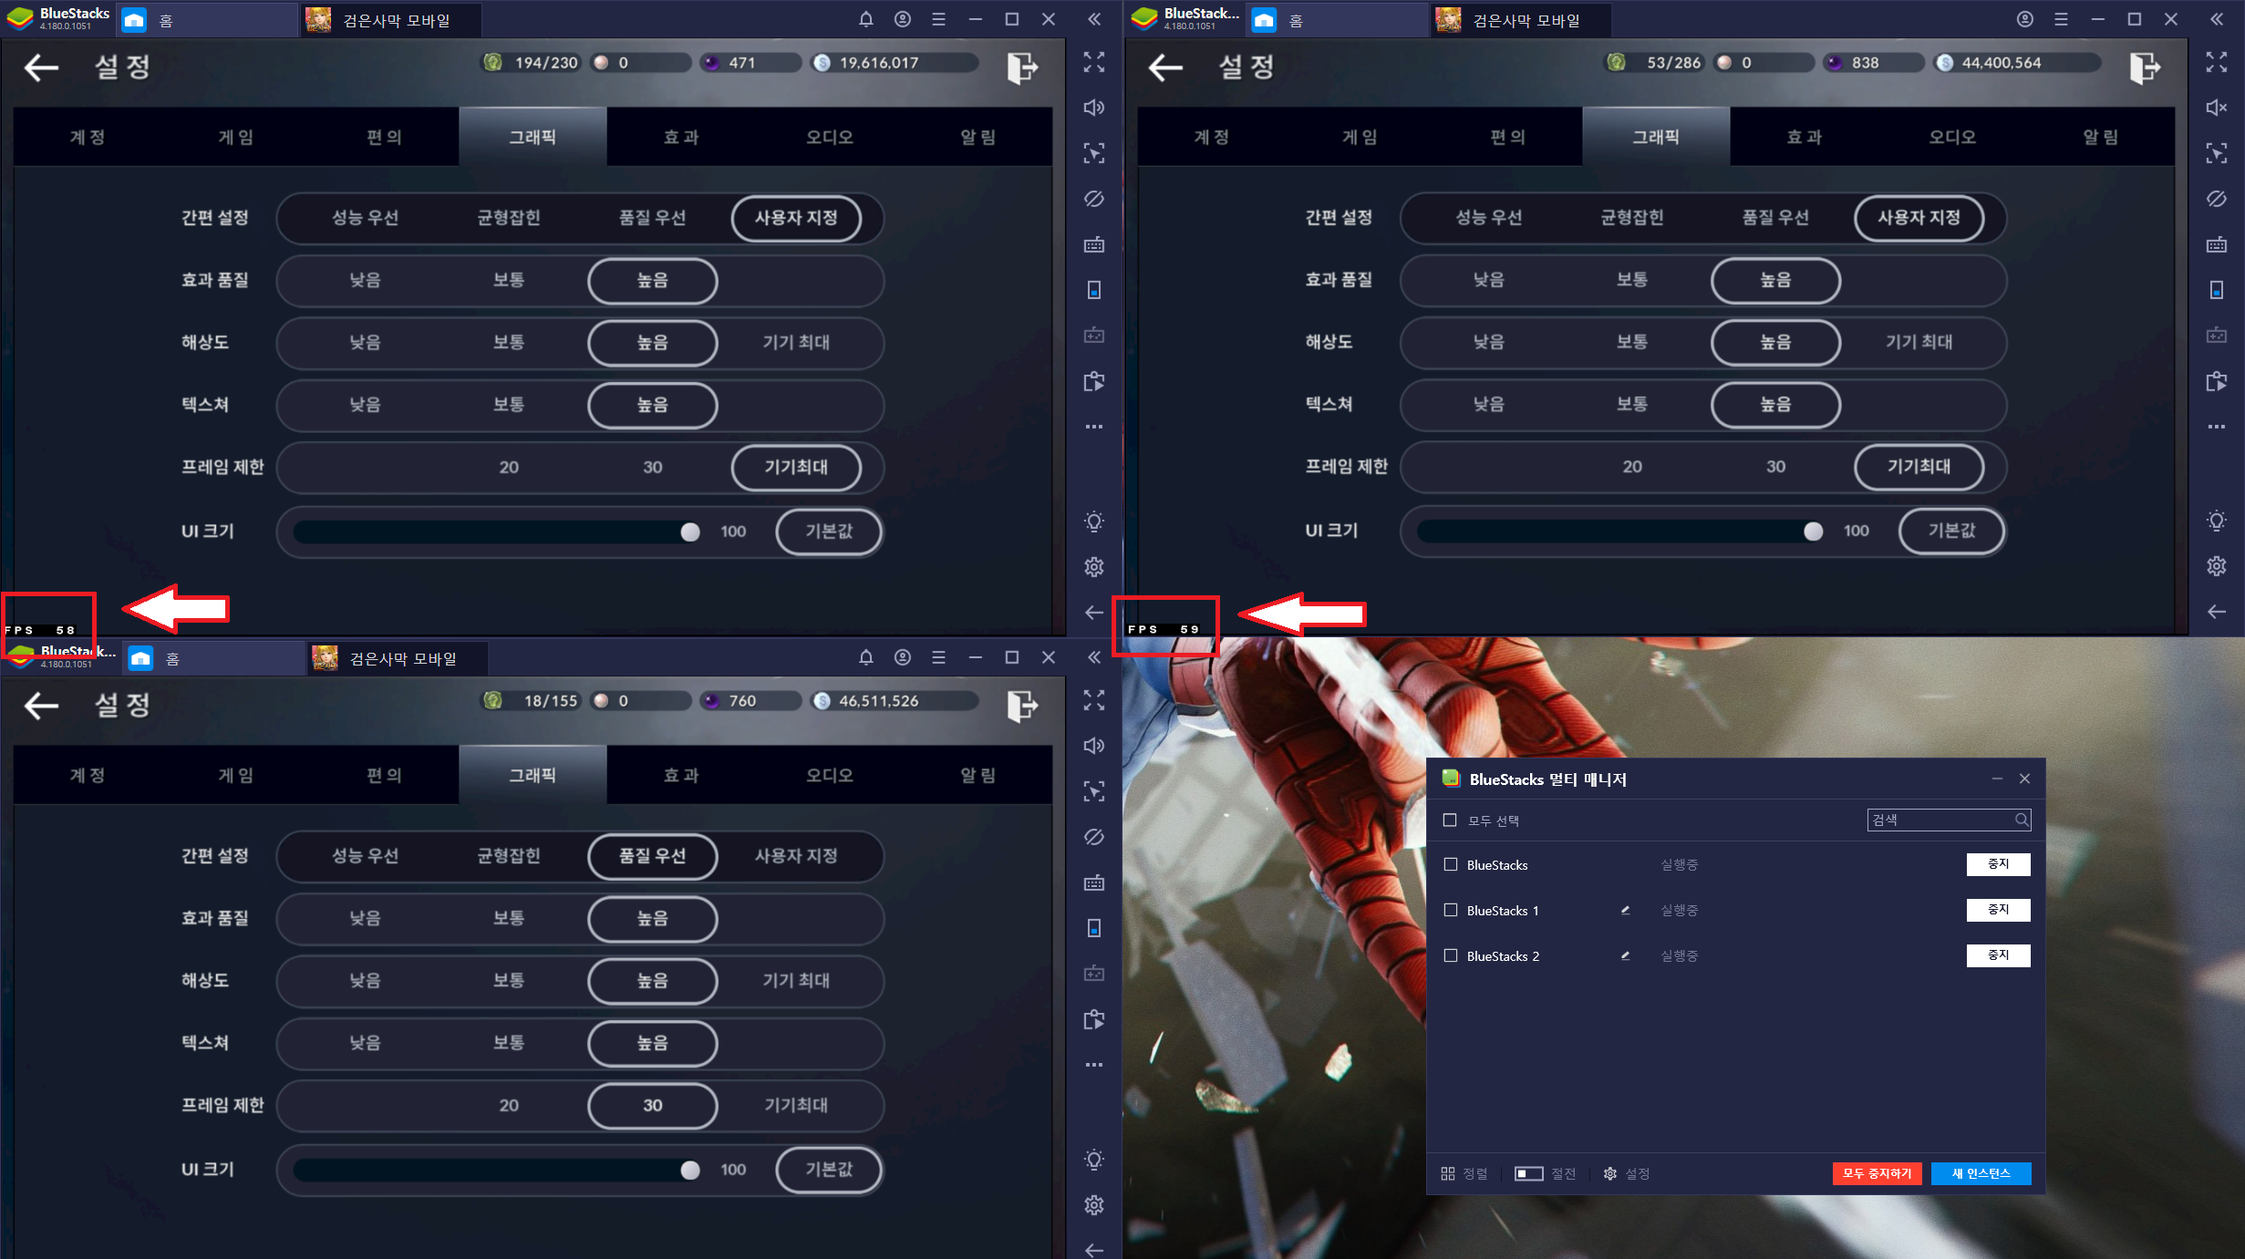Toggle the 절전 eco mode switch
This screenshot has width=2245, height=1259.
[x=1529, y=1173]
